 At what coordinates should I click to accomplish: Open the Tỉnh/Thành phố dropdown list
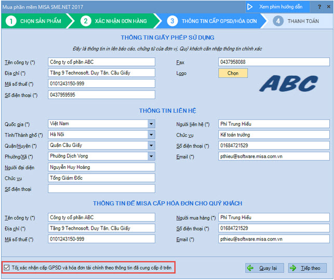tap(151, 135)
